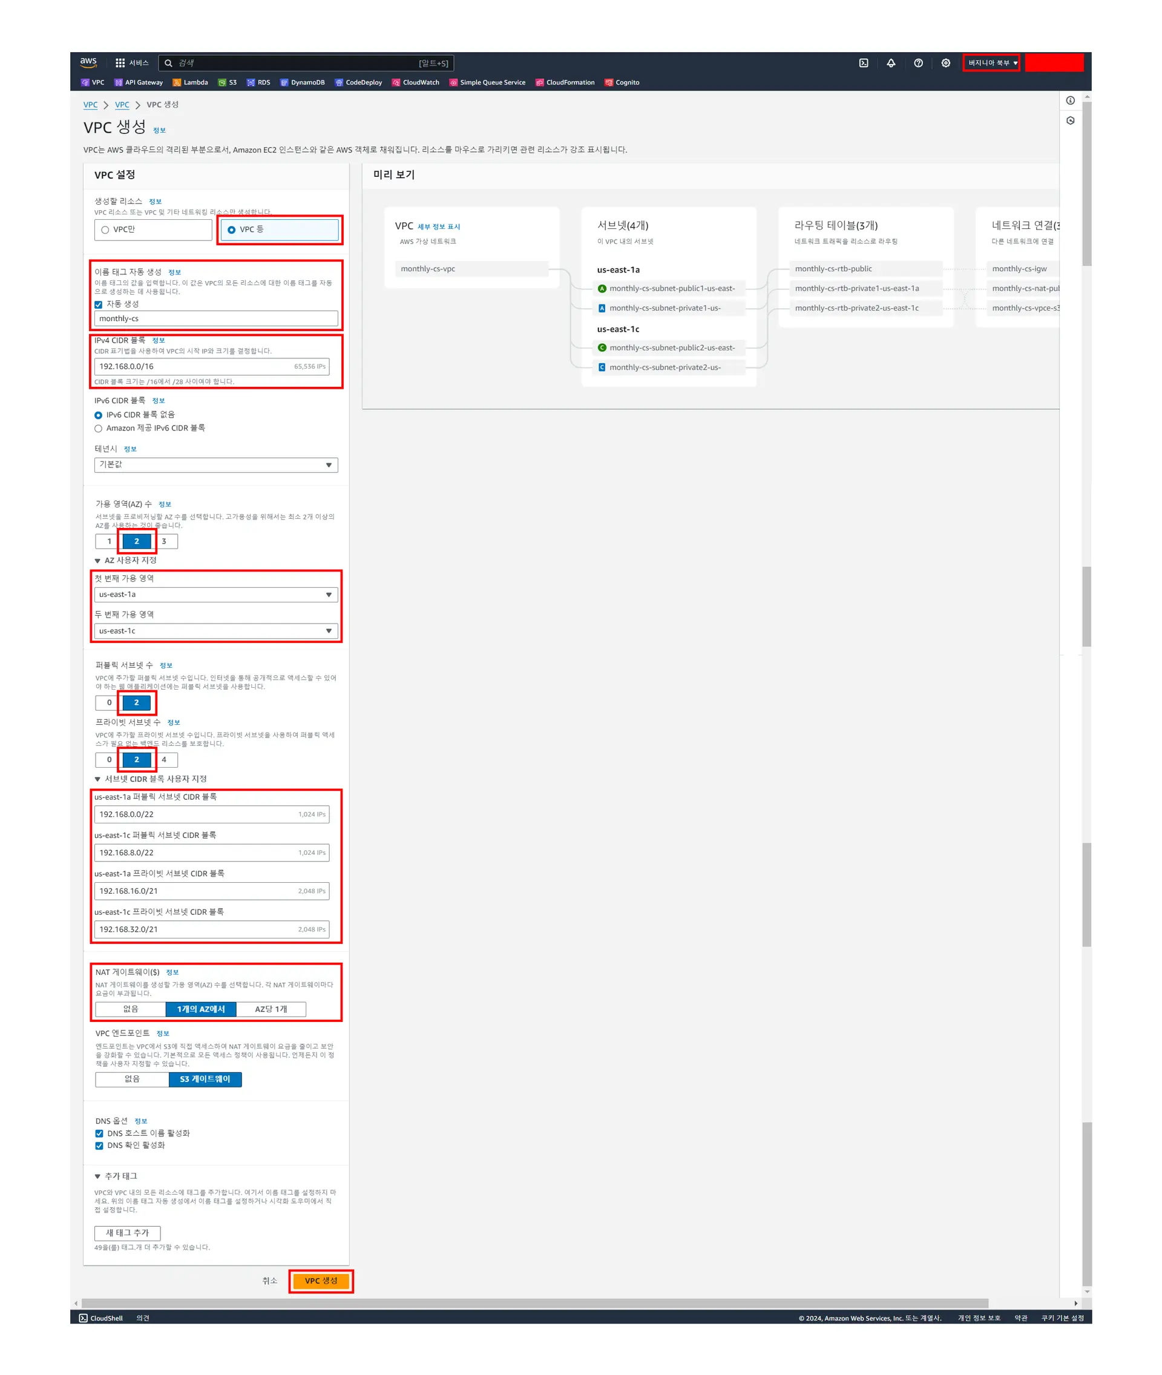Click the orange 'VPC 생성' button
This screenshot has height=1375, width=1162.
pos(321,1280)
